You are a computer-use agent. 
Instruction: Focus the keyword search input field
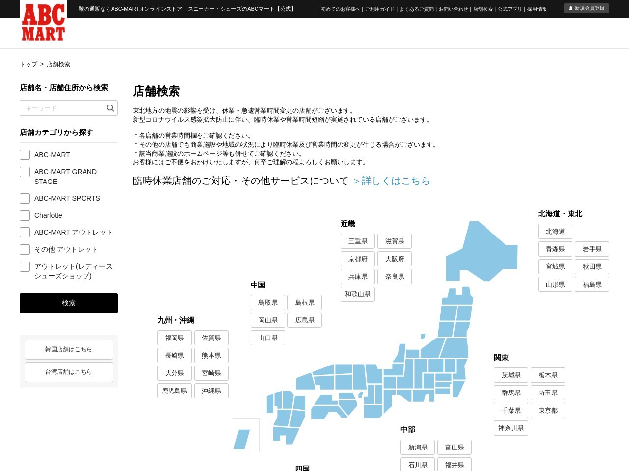coord(69,108)
